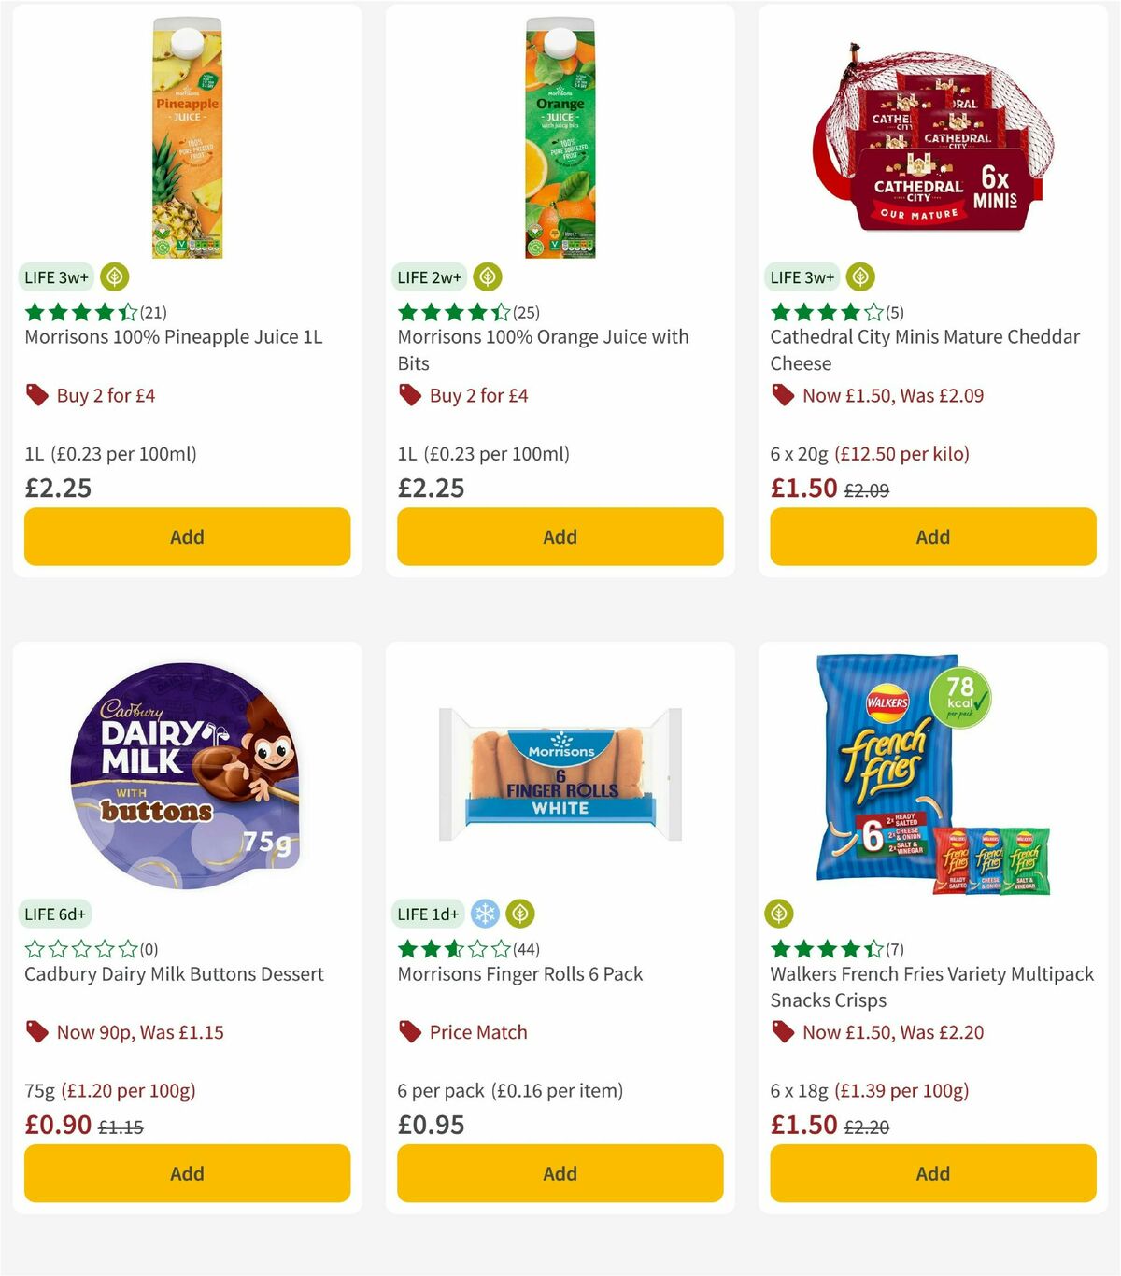Screen dimensions: 1121x1276
Task: Click the red tag icon beside Pineapple Juice offer
Action: coord(37,395)
